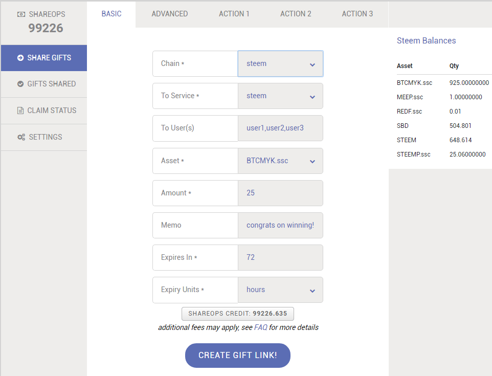Screen dimensions: 492x376
Task: Click the Gifts Shared checkmark icon
Action: (20, 84)
